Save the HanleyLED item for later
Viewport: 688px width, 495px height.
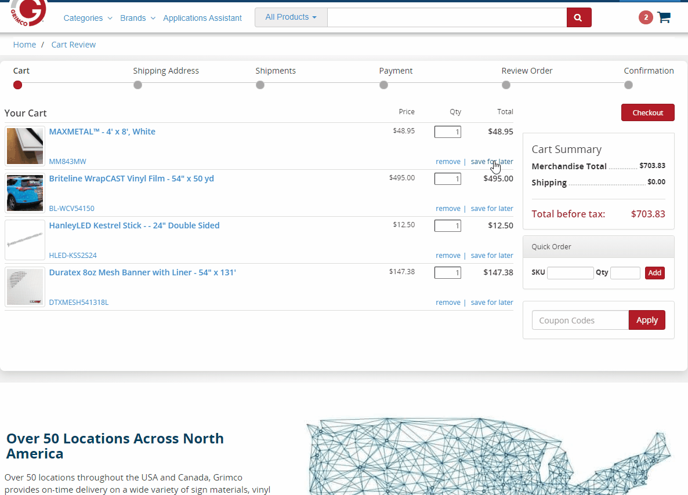click(x=491, y=256)
